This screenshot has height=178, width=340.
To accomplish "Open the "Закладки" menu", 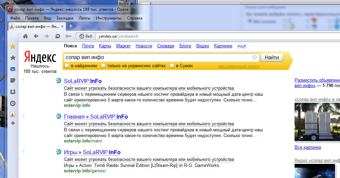I will 65,18.
